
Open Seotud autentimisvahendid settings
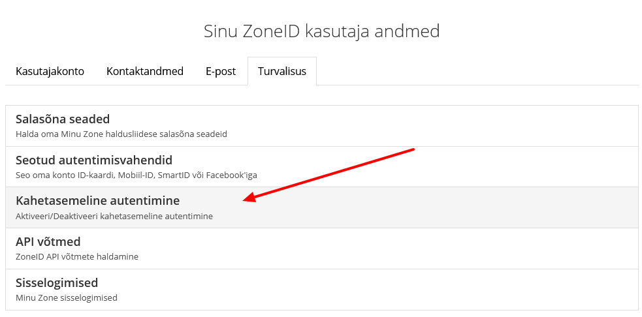click(x=94, y=160)
